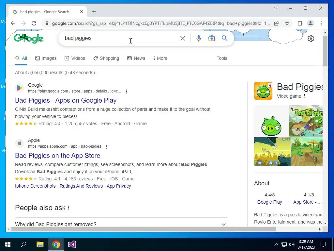Open Iphone Screenshots sublink
Viewport: 334px width, 251px height.
click(x=35, y=186)
